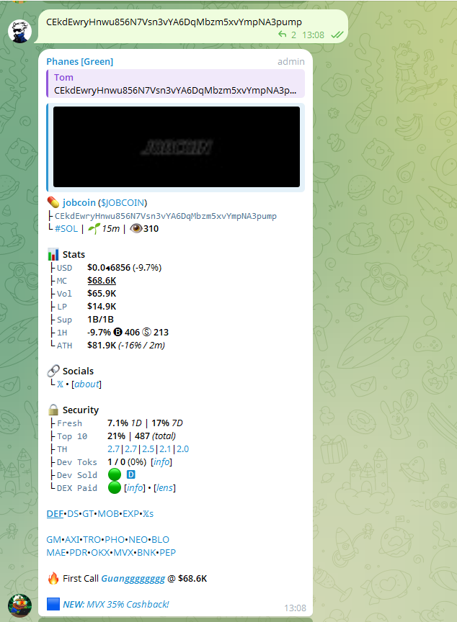Click the sender avatar beside the top message

[x=19, y=31]
